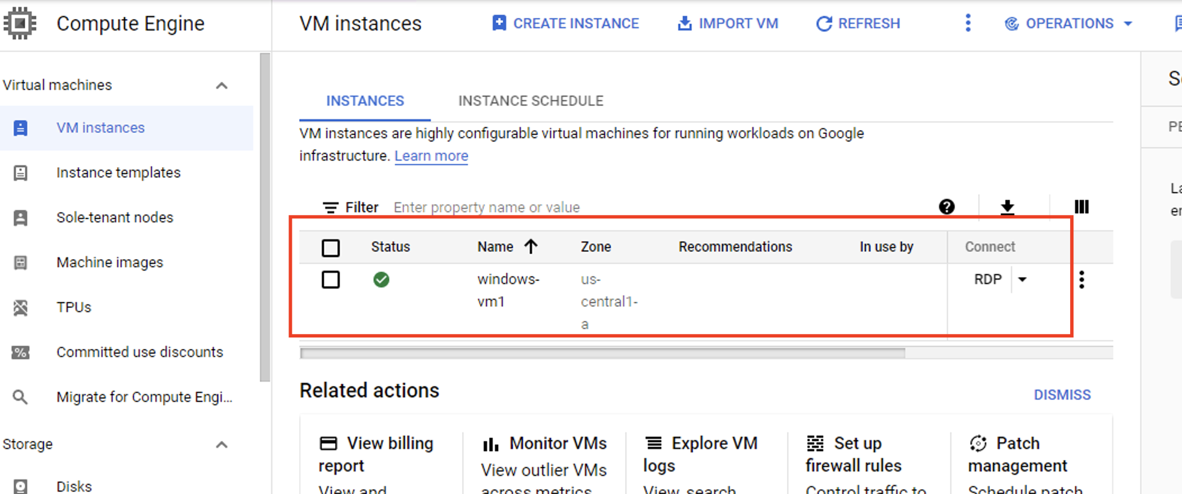Image resolution: width=1182 pixels, height=494 pixels.
Task: Click the Filter list icon
Action: click(331, 208)
